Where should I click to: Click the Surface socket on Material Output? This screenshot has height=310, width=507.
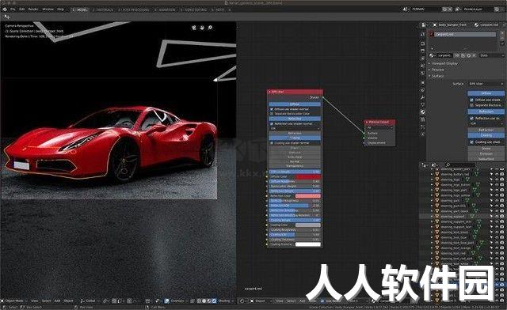[x=364, y=133]
